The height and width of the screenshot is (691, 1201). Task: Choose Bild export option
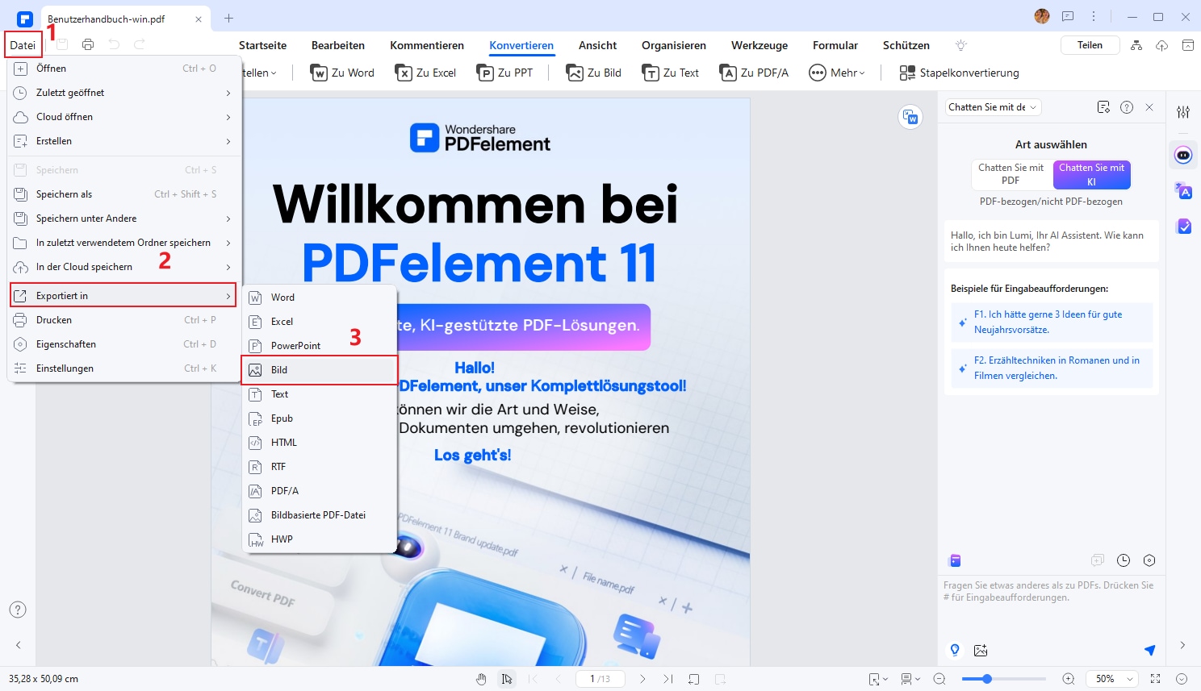(x=320, y=370)
